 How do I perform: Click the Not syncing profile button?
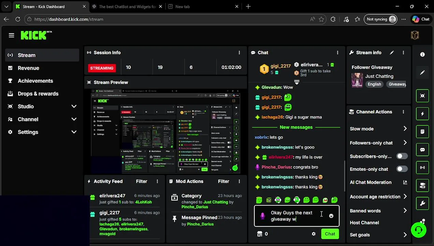tap(381, 19)
